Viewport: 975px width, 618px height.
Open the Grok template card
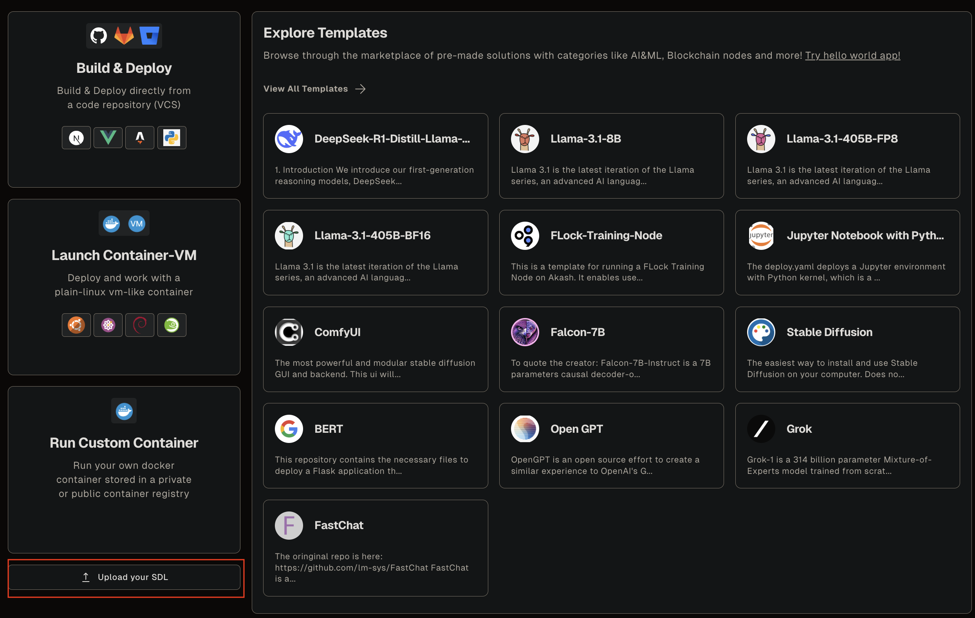847,445
